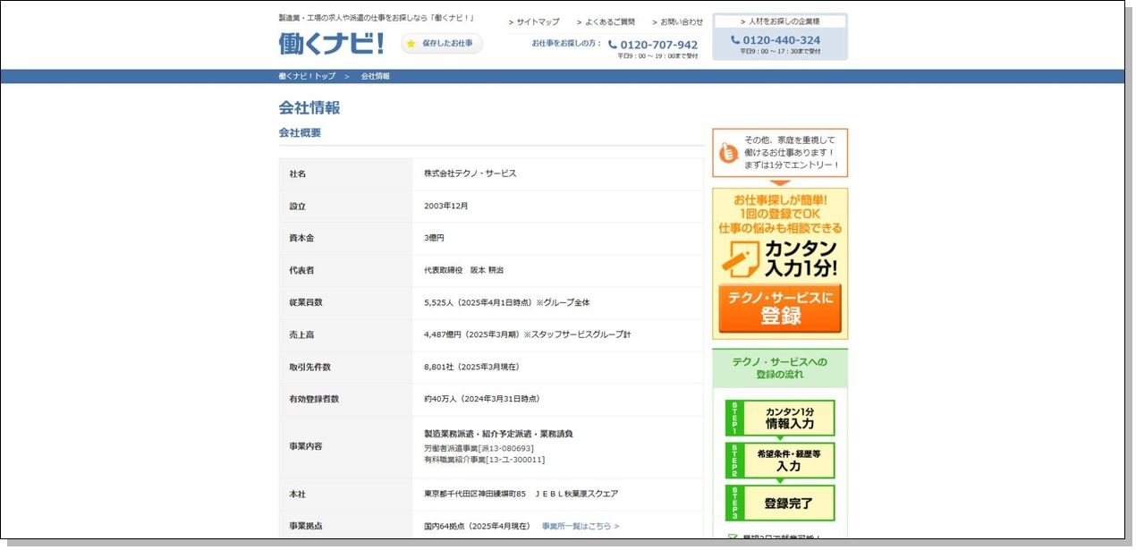Select the 社名 row label
This screenshot has height=550, width=1136.
(298, 173)
